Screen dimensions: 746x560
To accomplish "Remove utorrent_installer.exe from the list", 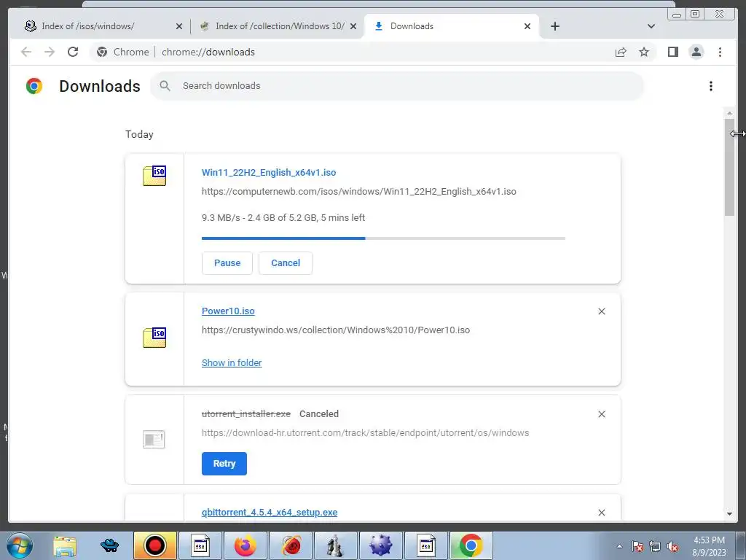I will click(601, 414).
